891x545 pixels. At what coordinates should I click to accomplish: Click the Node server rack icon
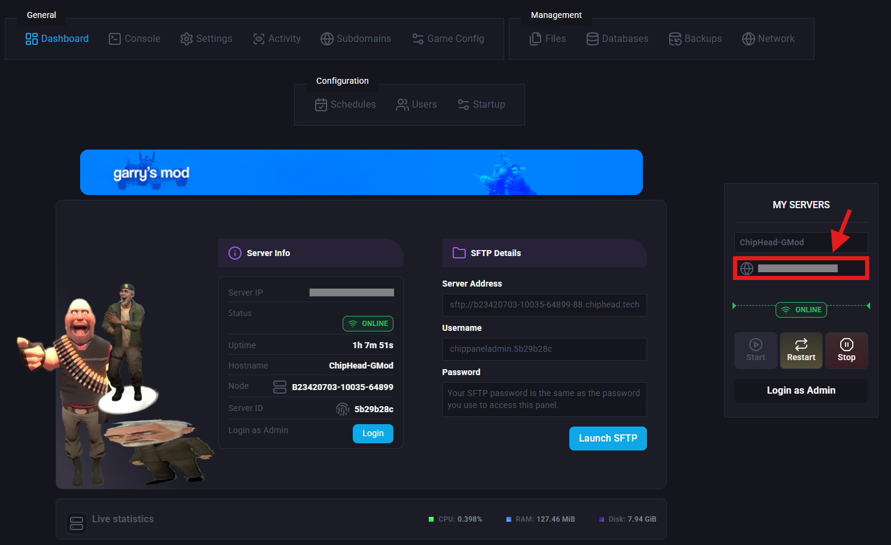point(280,387)
